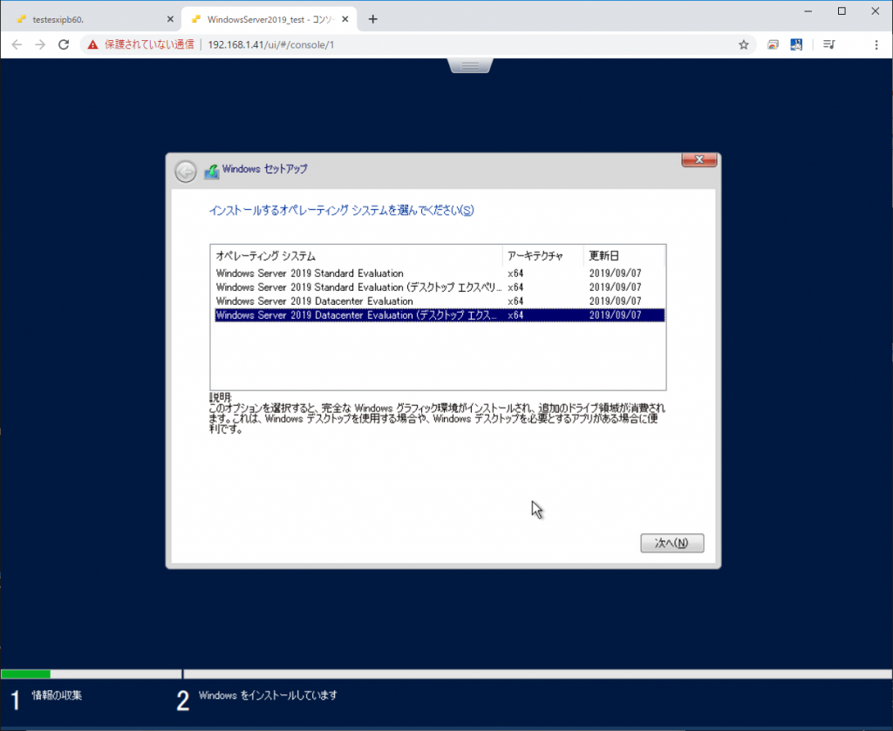The height and width of the screenshot is (731, 893).
Task: Minimize the Chrome window
Action: (x=808, y=10)
